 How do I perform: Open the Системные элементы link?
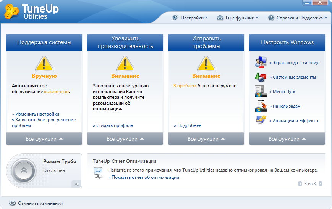293,77
